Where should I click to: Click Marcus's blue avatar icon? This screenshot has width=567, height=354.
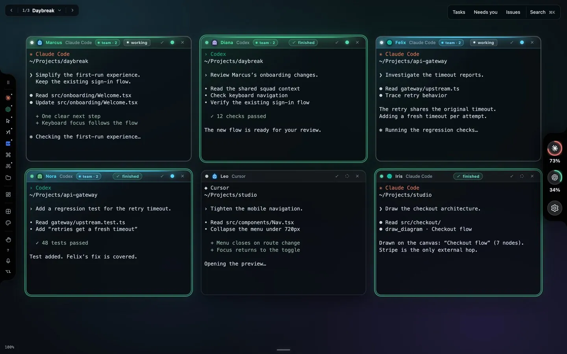40,42
